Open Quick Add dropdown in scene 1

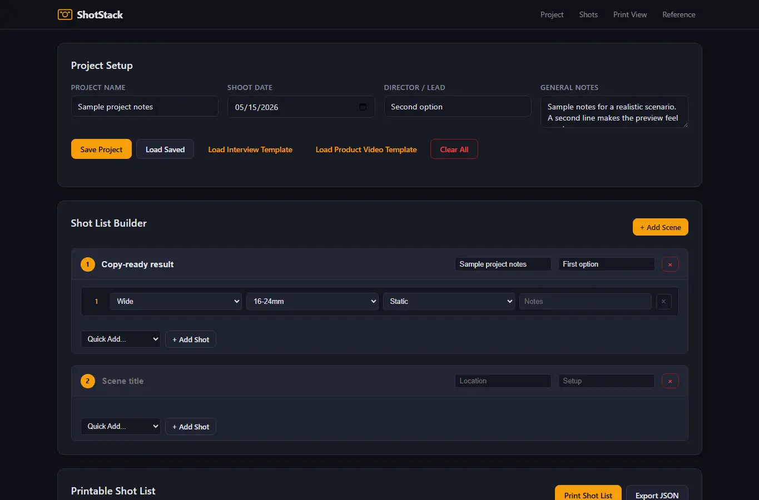point(121,339)
